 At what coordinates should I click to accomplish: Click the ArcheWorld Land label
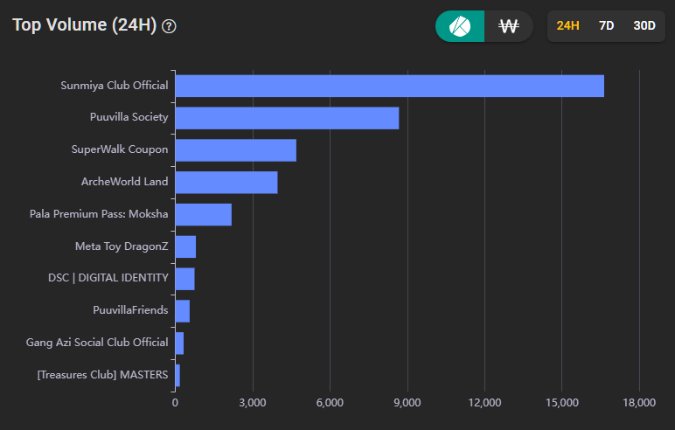124,182
